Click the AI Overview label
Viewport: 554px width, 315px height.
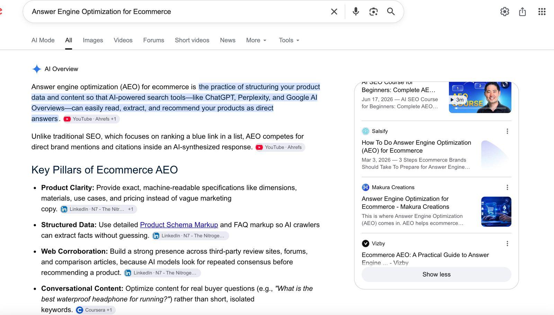(x=61, y=69)
